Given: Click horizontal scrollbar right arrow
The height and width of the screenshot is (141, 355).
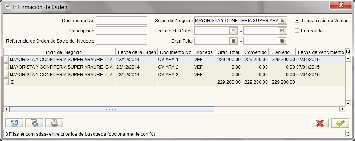Looking at the screenshot, I should (343, 109).
